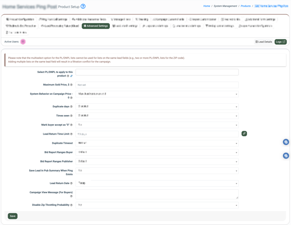Expand the Duplicate days dropdown
This screenshot has height=225, width=291.
(157, 106)
